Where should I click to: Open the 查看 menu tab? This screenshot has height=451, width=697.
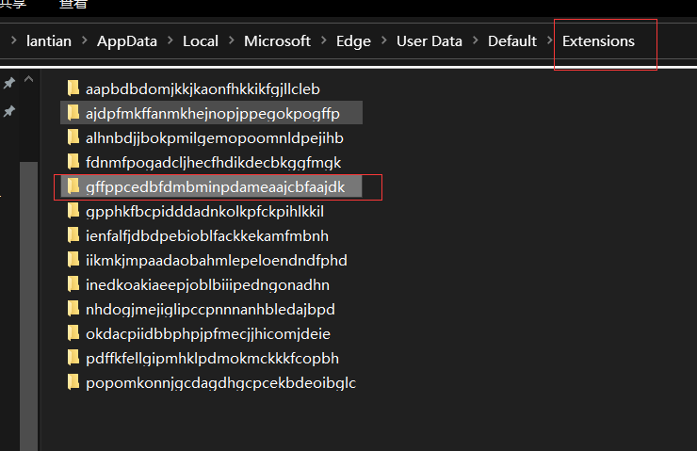(73, 5)
